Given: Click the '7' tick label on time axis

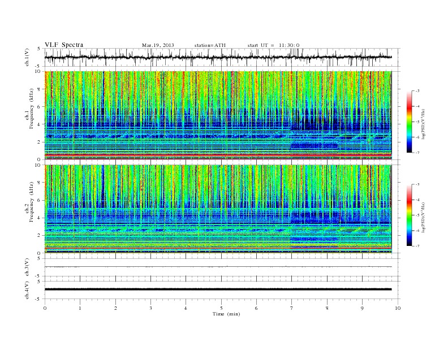Looking at the screenshot, I should pos(291,308).
